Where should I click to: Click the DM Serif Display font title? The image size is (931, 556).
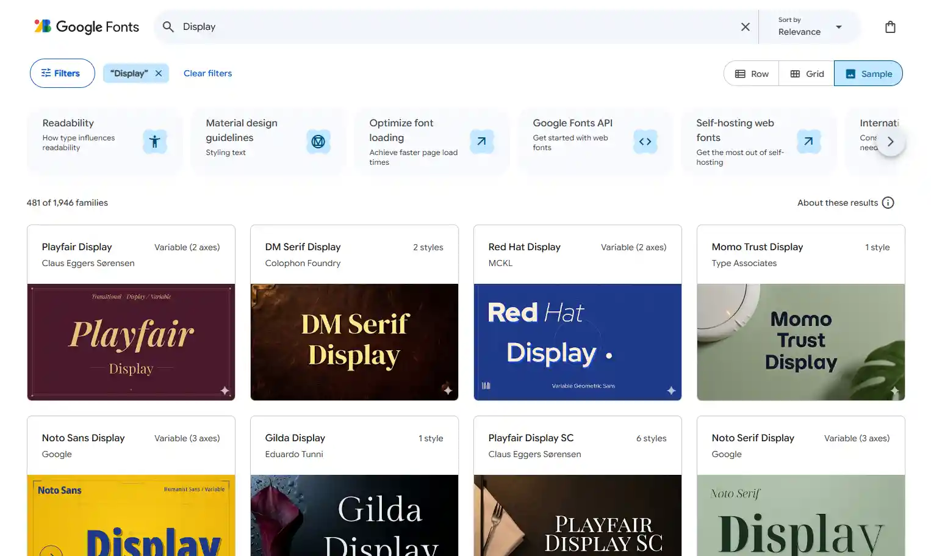tap(303, 247)
